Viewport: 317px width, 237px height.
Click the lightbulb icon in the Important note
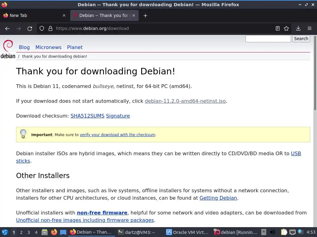coord(23,134)
